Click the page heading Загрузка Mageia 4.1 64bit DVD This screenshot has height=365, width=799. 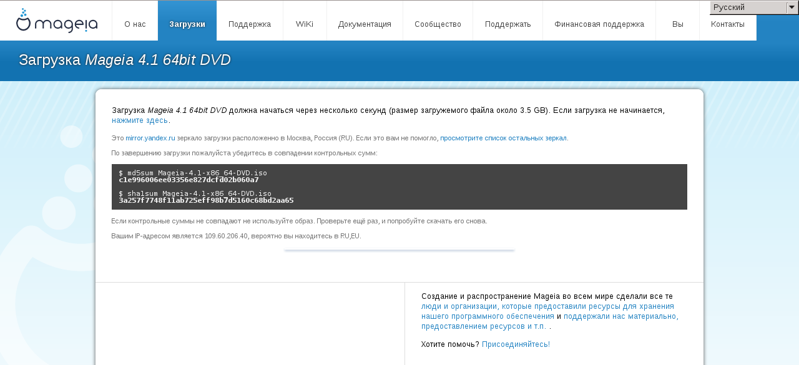click(x=125, y=60)
